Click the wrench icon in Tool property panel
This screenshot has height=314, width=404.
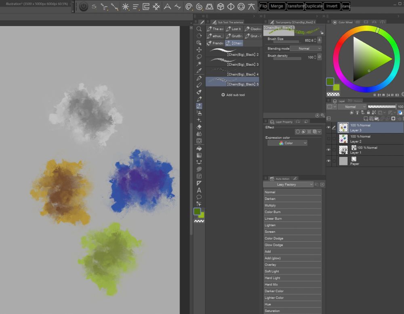(x=322, y=115)
